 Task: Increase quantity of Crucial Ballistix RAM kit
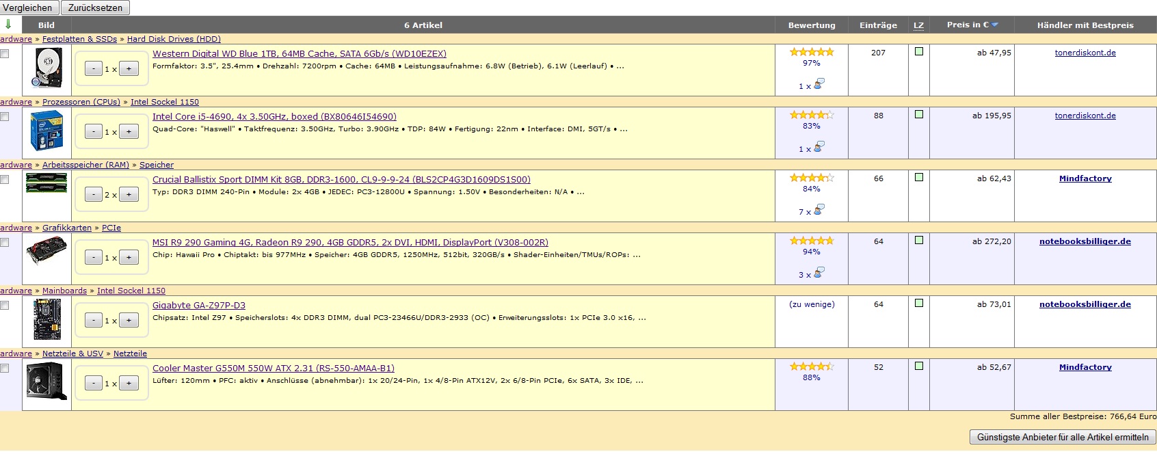[129, 194]
